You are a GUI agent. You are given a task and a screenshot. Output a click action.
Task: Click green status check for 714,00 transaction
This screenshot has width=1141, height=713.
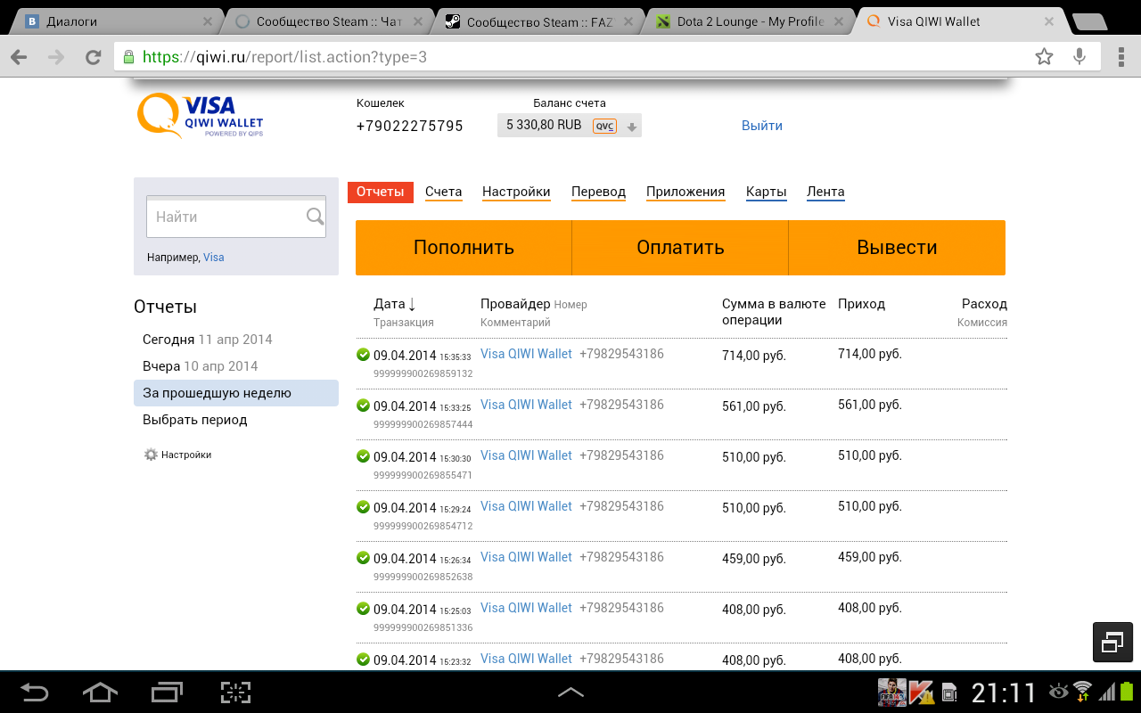click(x=363, y=355)
